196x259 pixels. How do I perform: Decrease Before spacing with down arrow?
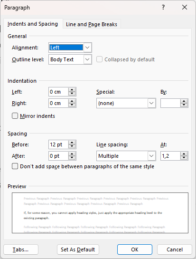click(x=72, y=146)
